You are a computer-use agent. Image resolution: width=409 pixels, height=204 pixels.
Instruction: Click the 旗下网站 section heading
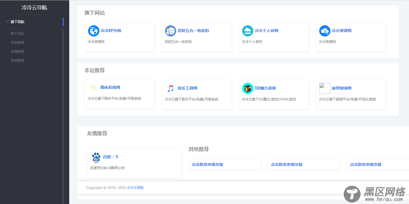point(95,13)
